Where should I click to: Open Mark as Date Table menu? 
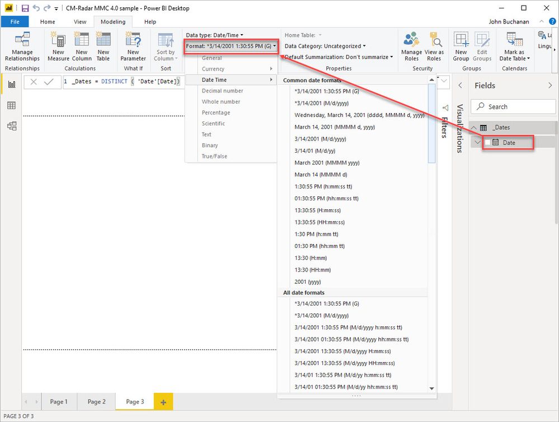(514, 46)
